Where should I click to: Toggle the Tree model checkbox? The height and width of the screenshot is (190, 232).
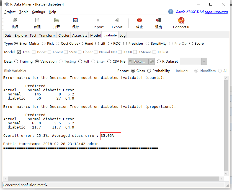(19, 52)
